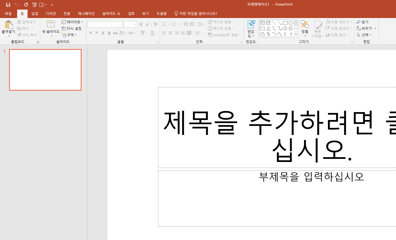Toggle Align Left for paragraph
This screenshot has height=240, width=396.
pyautogui.click(x=164, y=33)
